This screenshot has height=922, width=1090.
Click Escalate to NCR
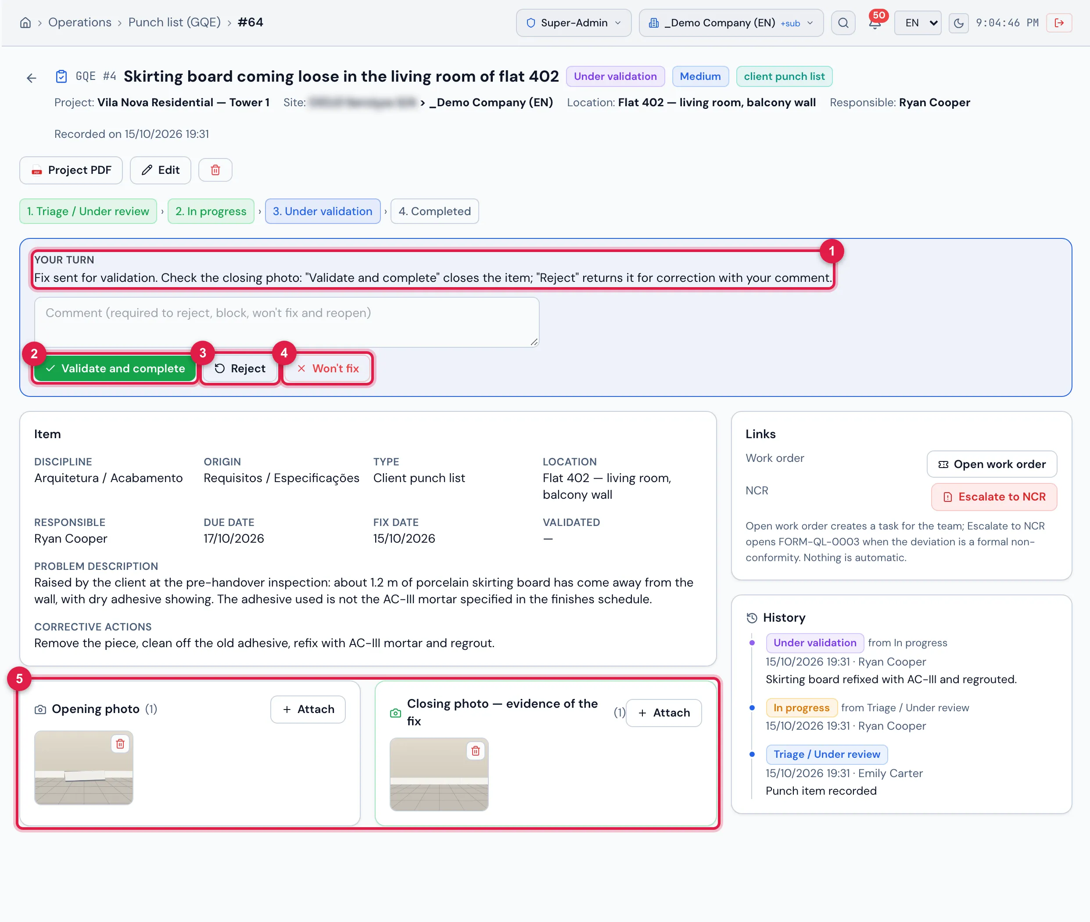[x=994, y=497]
